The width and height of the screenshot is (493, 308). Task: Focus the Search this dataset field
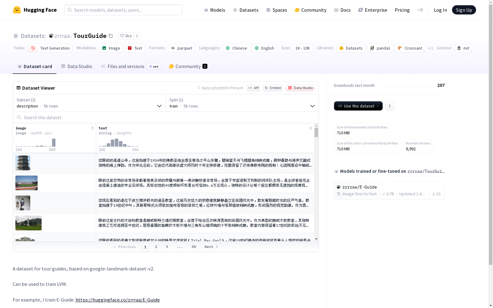166,117
